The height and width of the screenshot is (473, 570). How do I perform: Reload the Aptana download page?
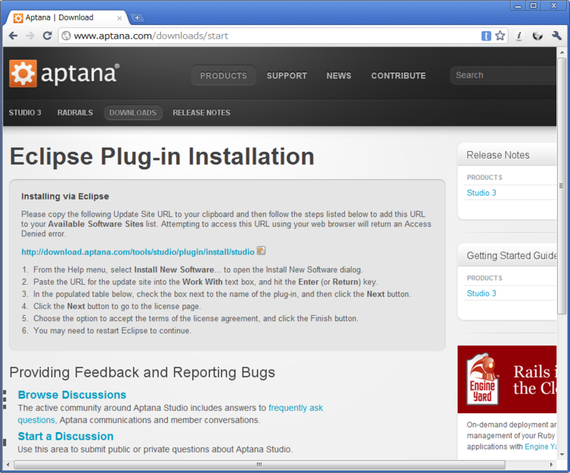47,36
